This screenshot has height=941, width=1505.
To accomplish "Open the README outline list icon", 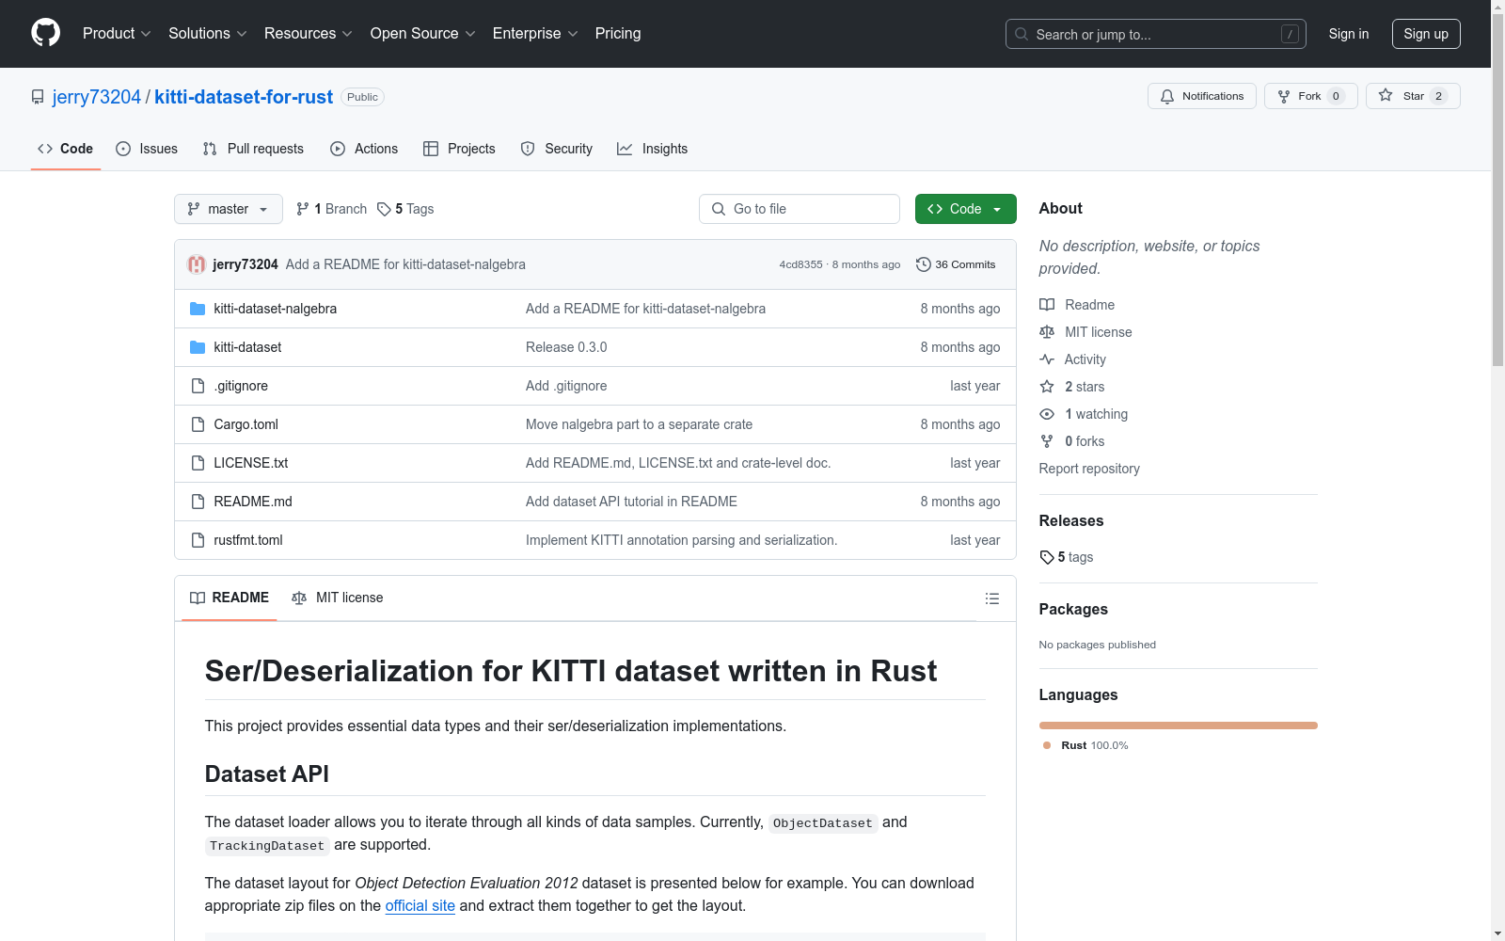I will point(991,598).
